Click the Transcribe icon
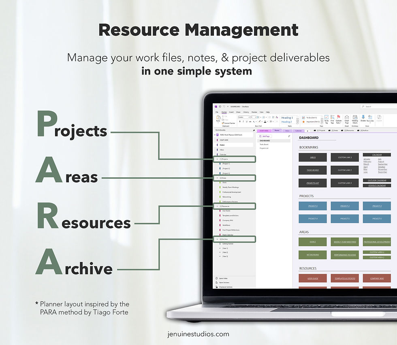 point(370,117)
